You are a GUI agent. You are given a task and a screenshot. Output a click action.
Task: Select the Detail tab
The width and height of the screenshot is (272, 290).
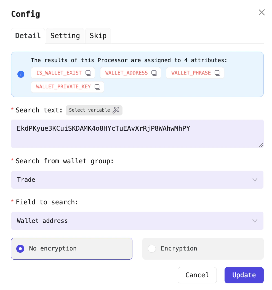pyautogui.click(x=28, y=36)
